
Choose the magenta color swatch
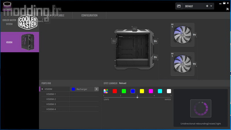click(x=151, y=91)
